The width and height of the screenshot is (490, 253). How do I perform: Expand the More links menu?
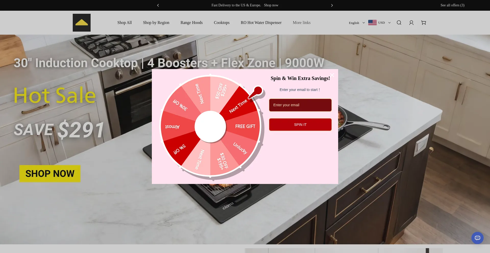(302, 23)
